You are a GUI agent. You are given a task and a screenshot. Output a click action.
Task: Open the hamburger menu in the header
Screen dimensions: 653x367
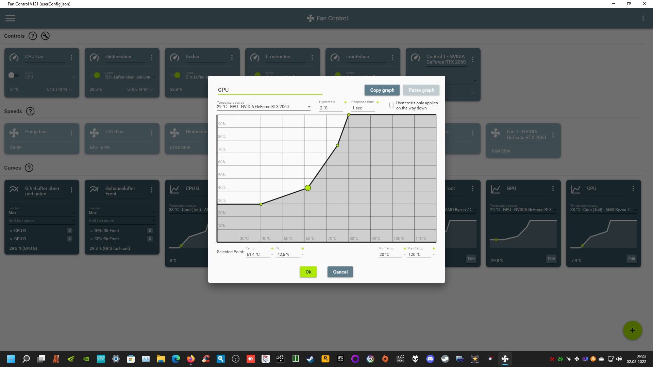(10, 18)
